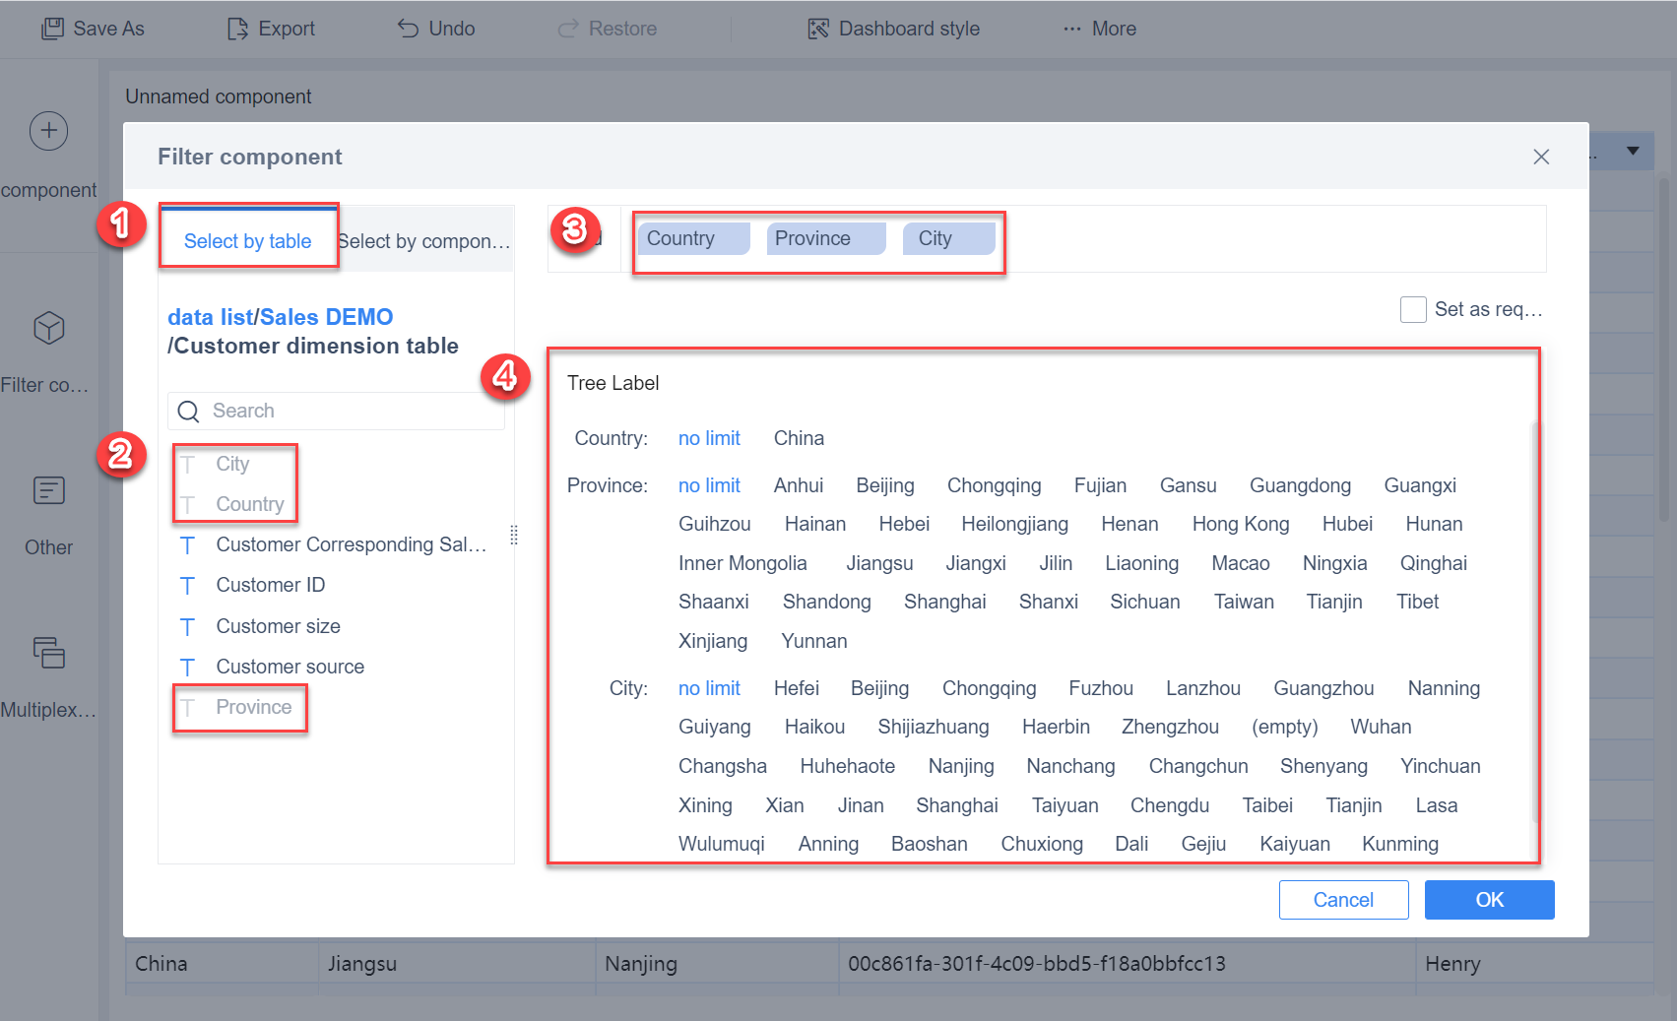Image resolution: width=1677 pixels, height=1021 pixels.
Task: Click the Country field chip
Action: click(694, 238)
